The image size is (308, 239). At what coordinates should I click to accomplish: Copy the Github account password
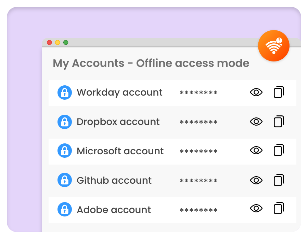[x=279, y=180]
